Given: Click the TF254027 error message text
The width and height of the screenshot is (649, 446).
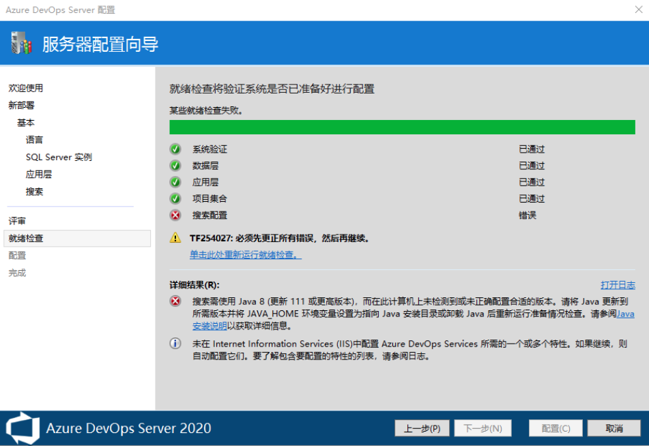Looking at the screenshot, I should 279,238.
